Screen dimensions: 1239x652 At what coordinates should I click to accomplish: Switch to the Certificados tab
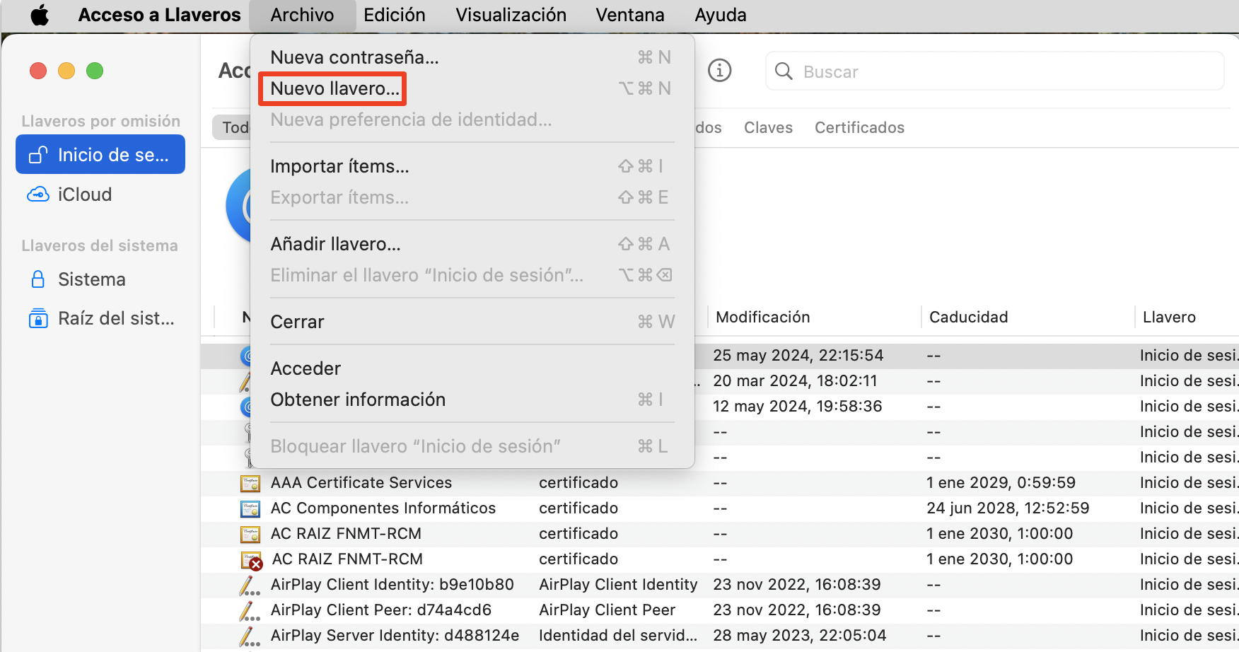(x=859, y=127)
